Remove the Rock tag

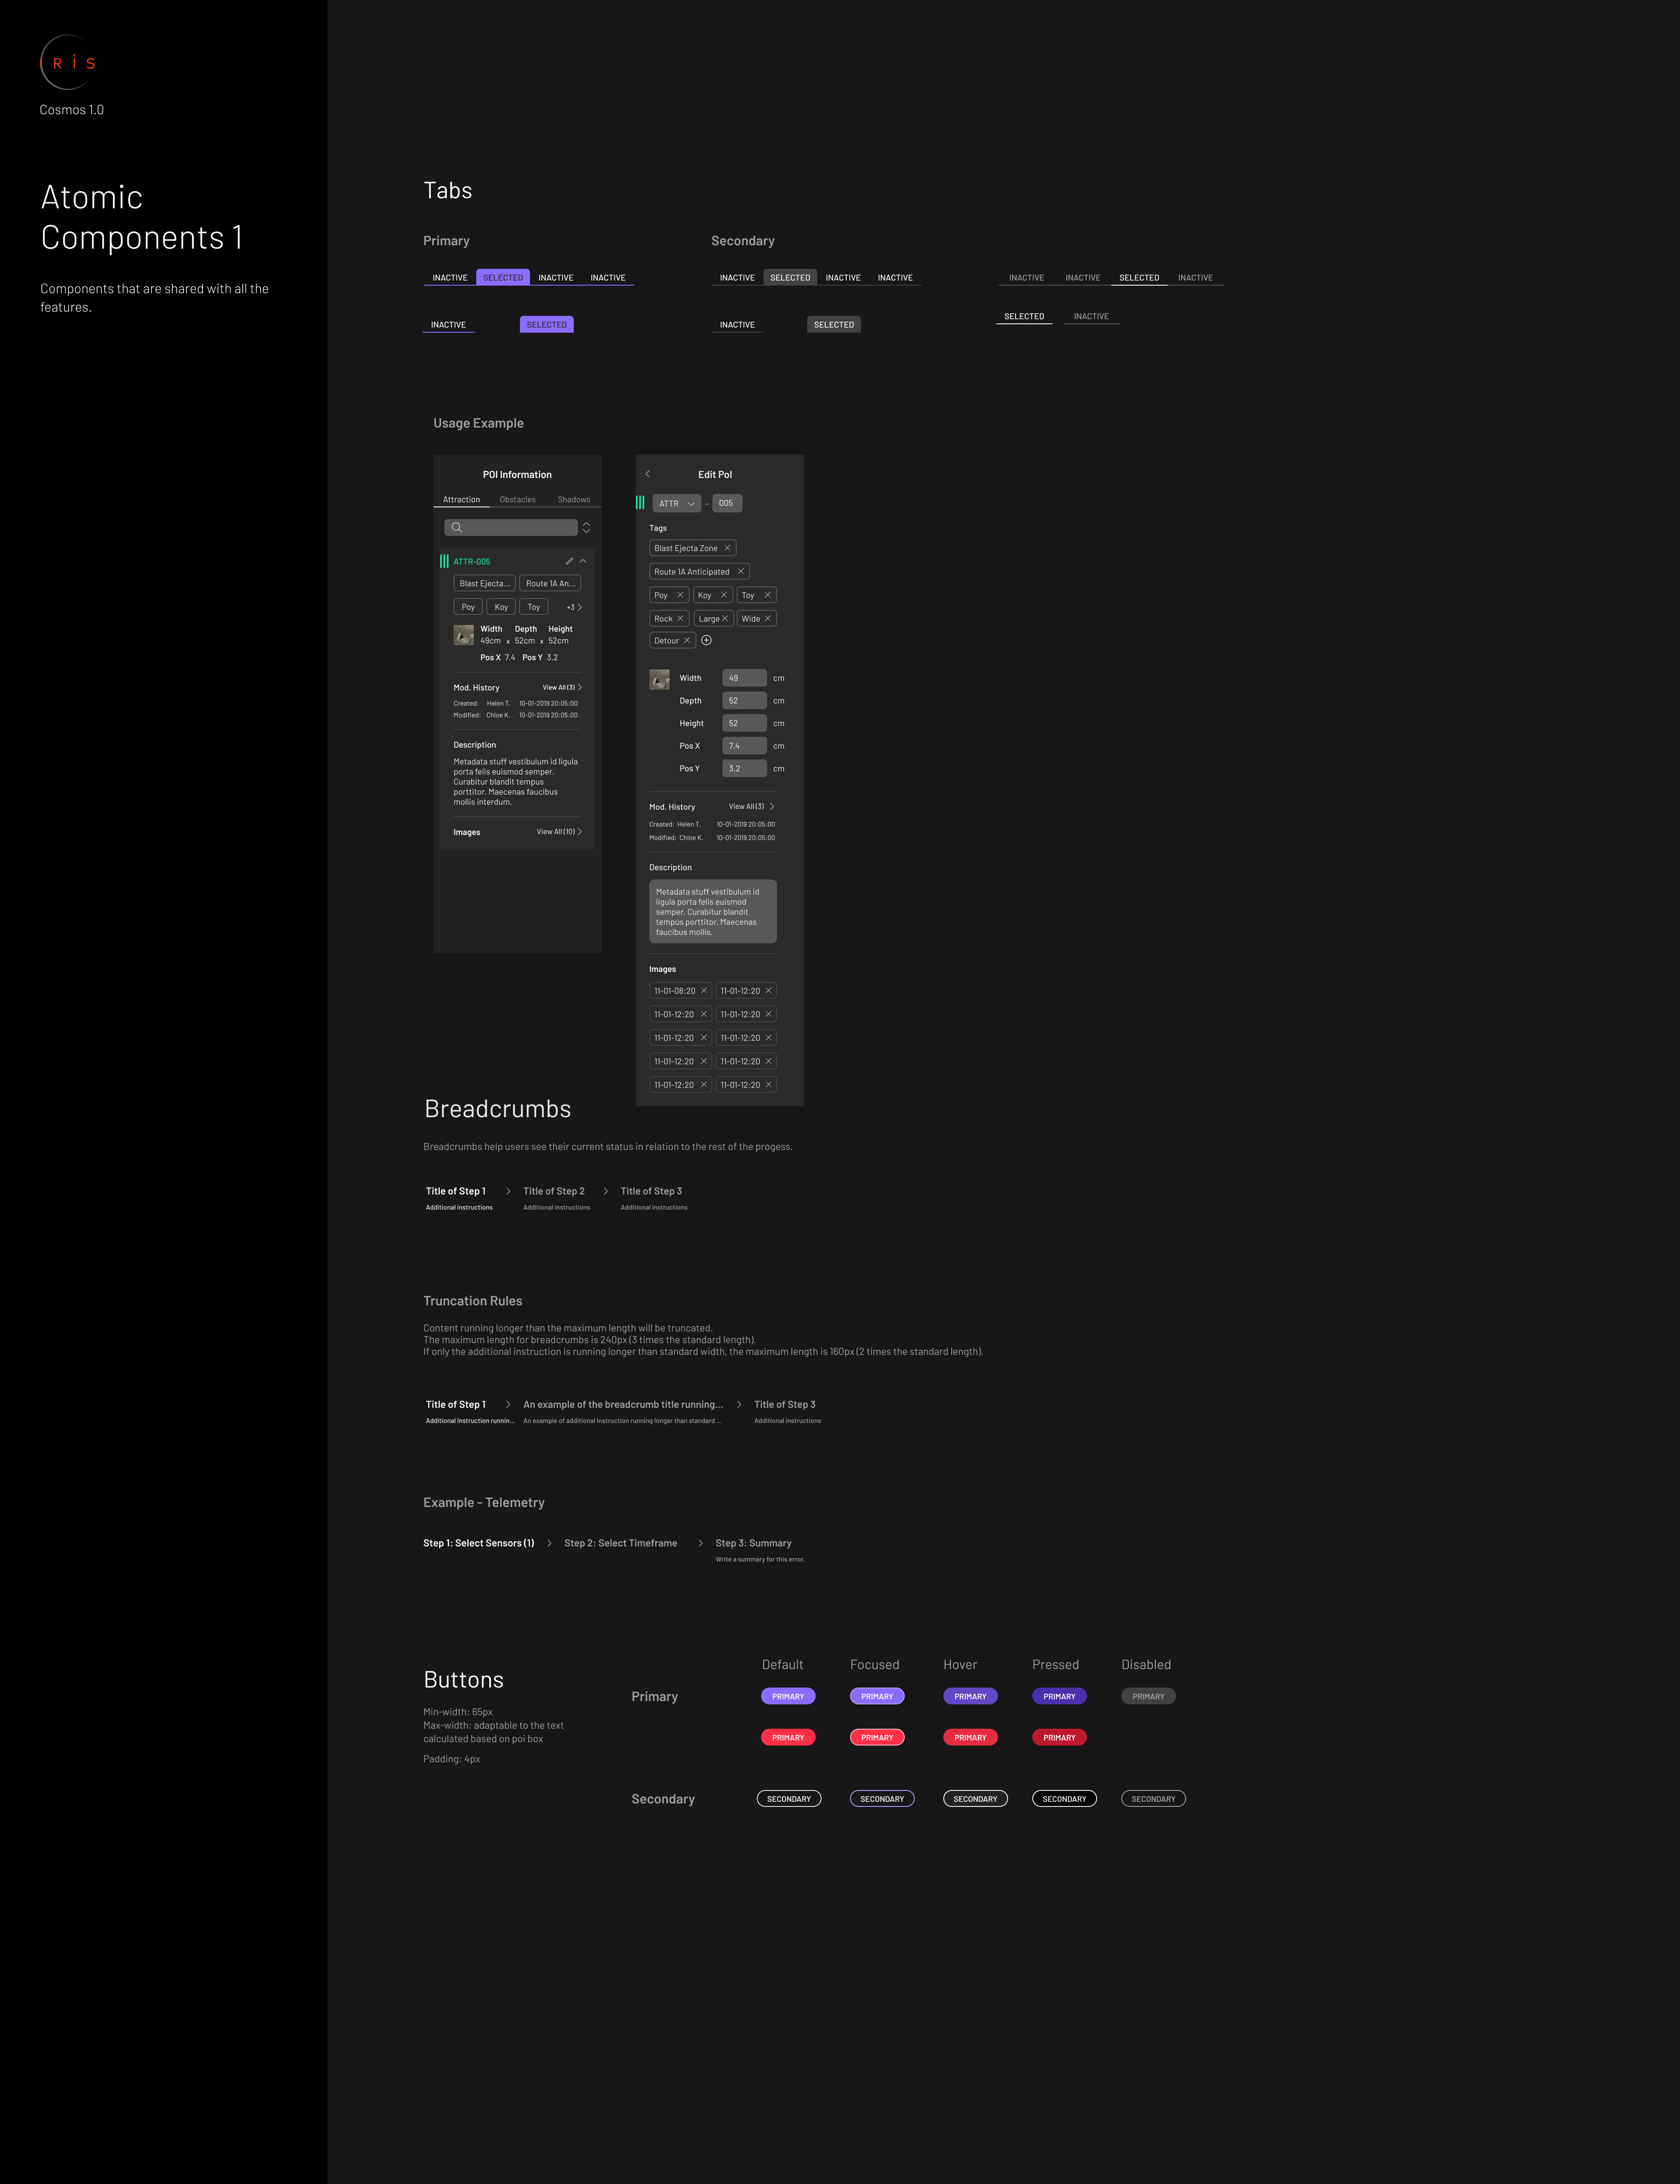tap(680, 618)
